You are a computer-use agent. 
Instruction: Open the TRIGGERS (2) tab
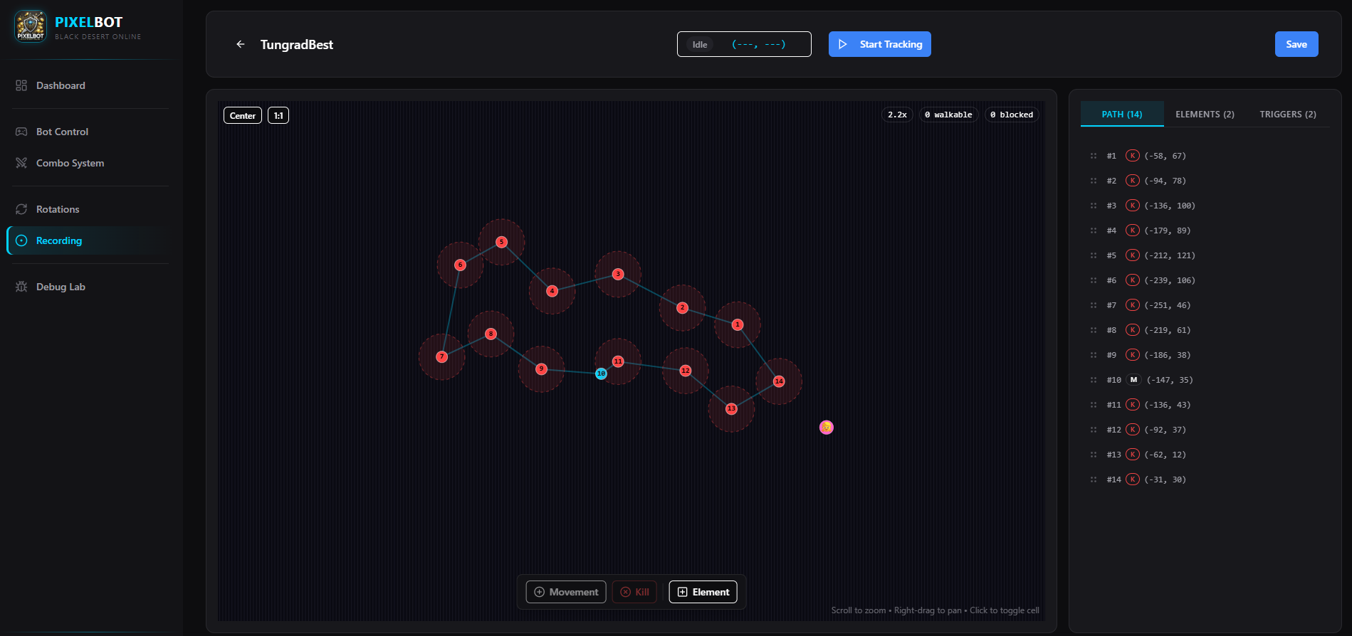point(1288,114)
